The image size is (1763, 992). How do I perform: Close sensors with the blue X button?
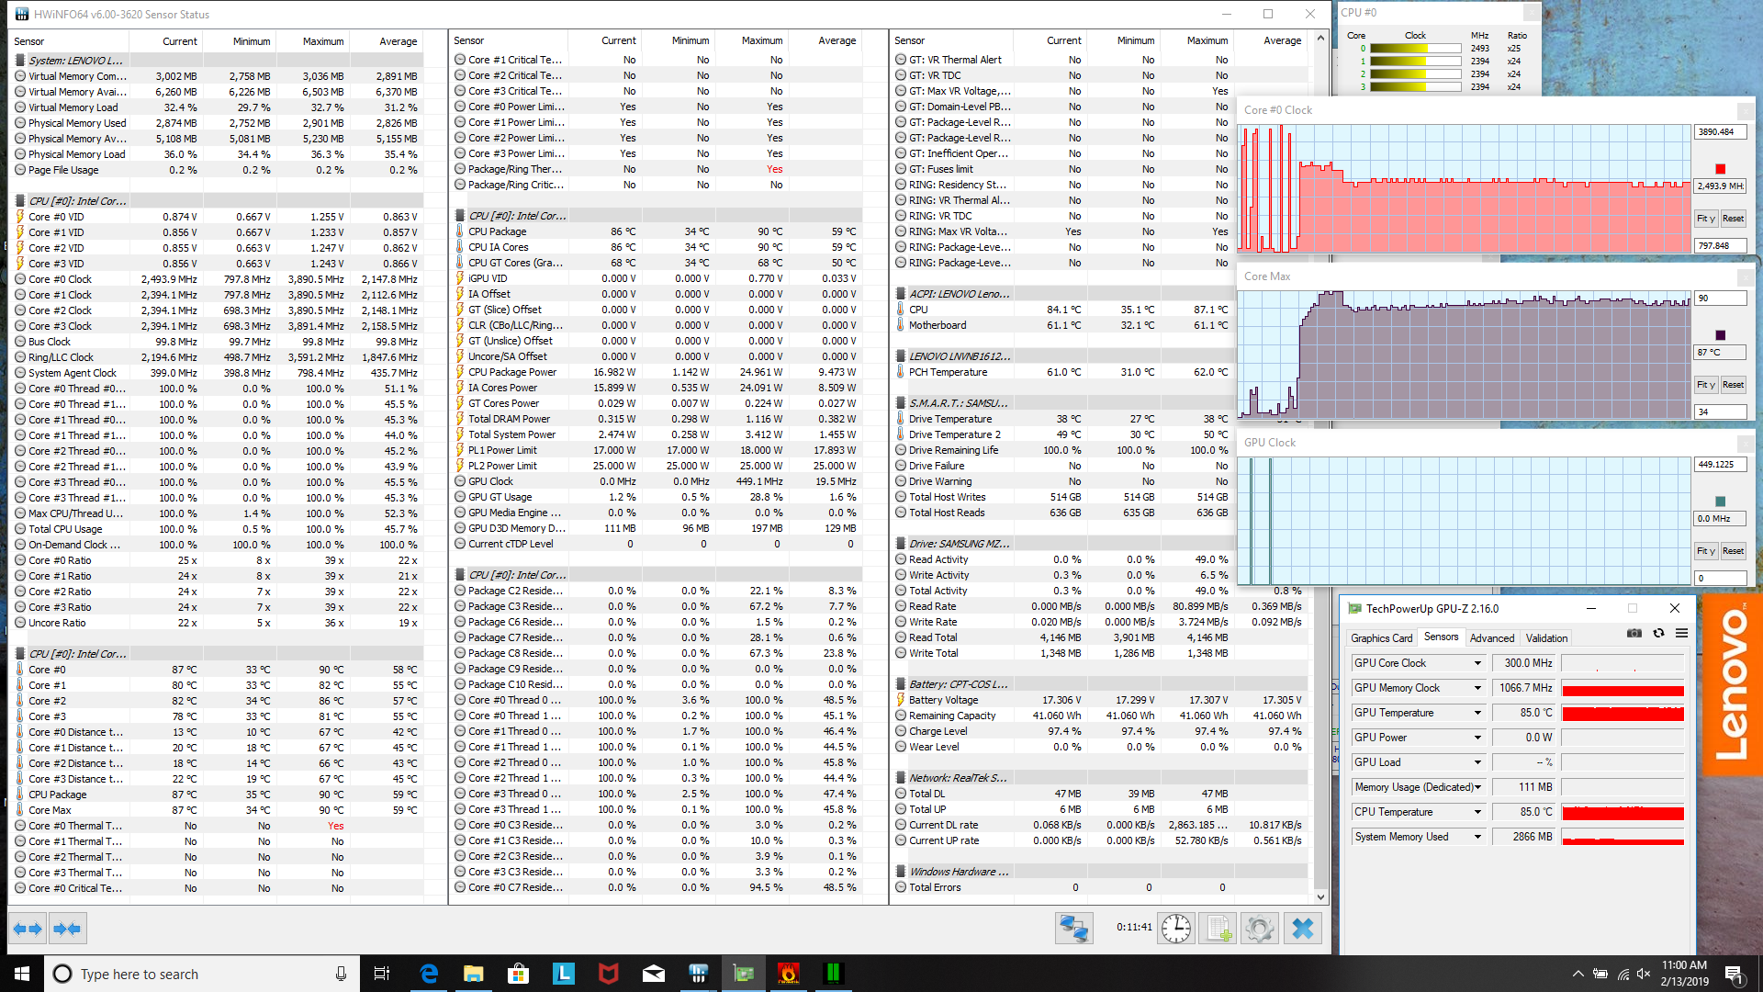[1302, 929]
